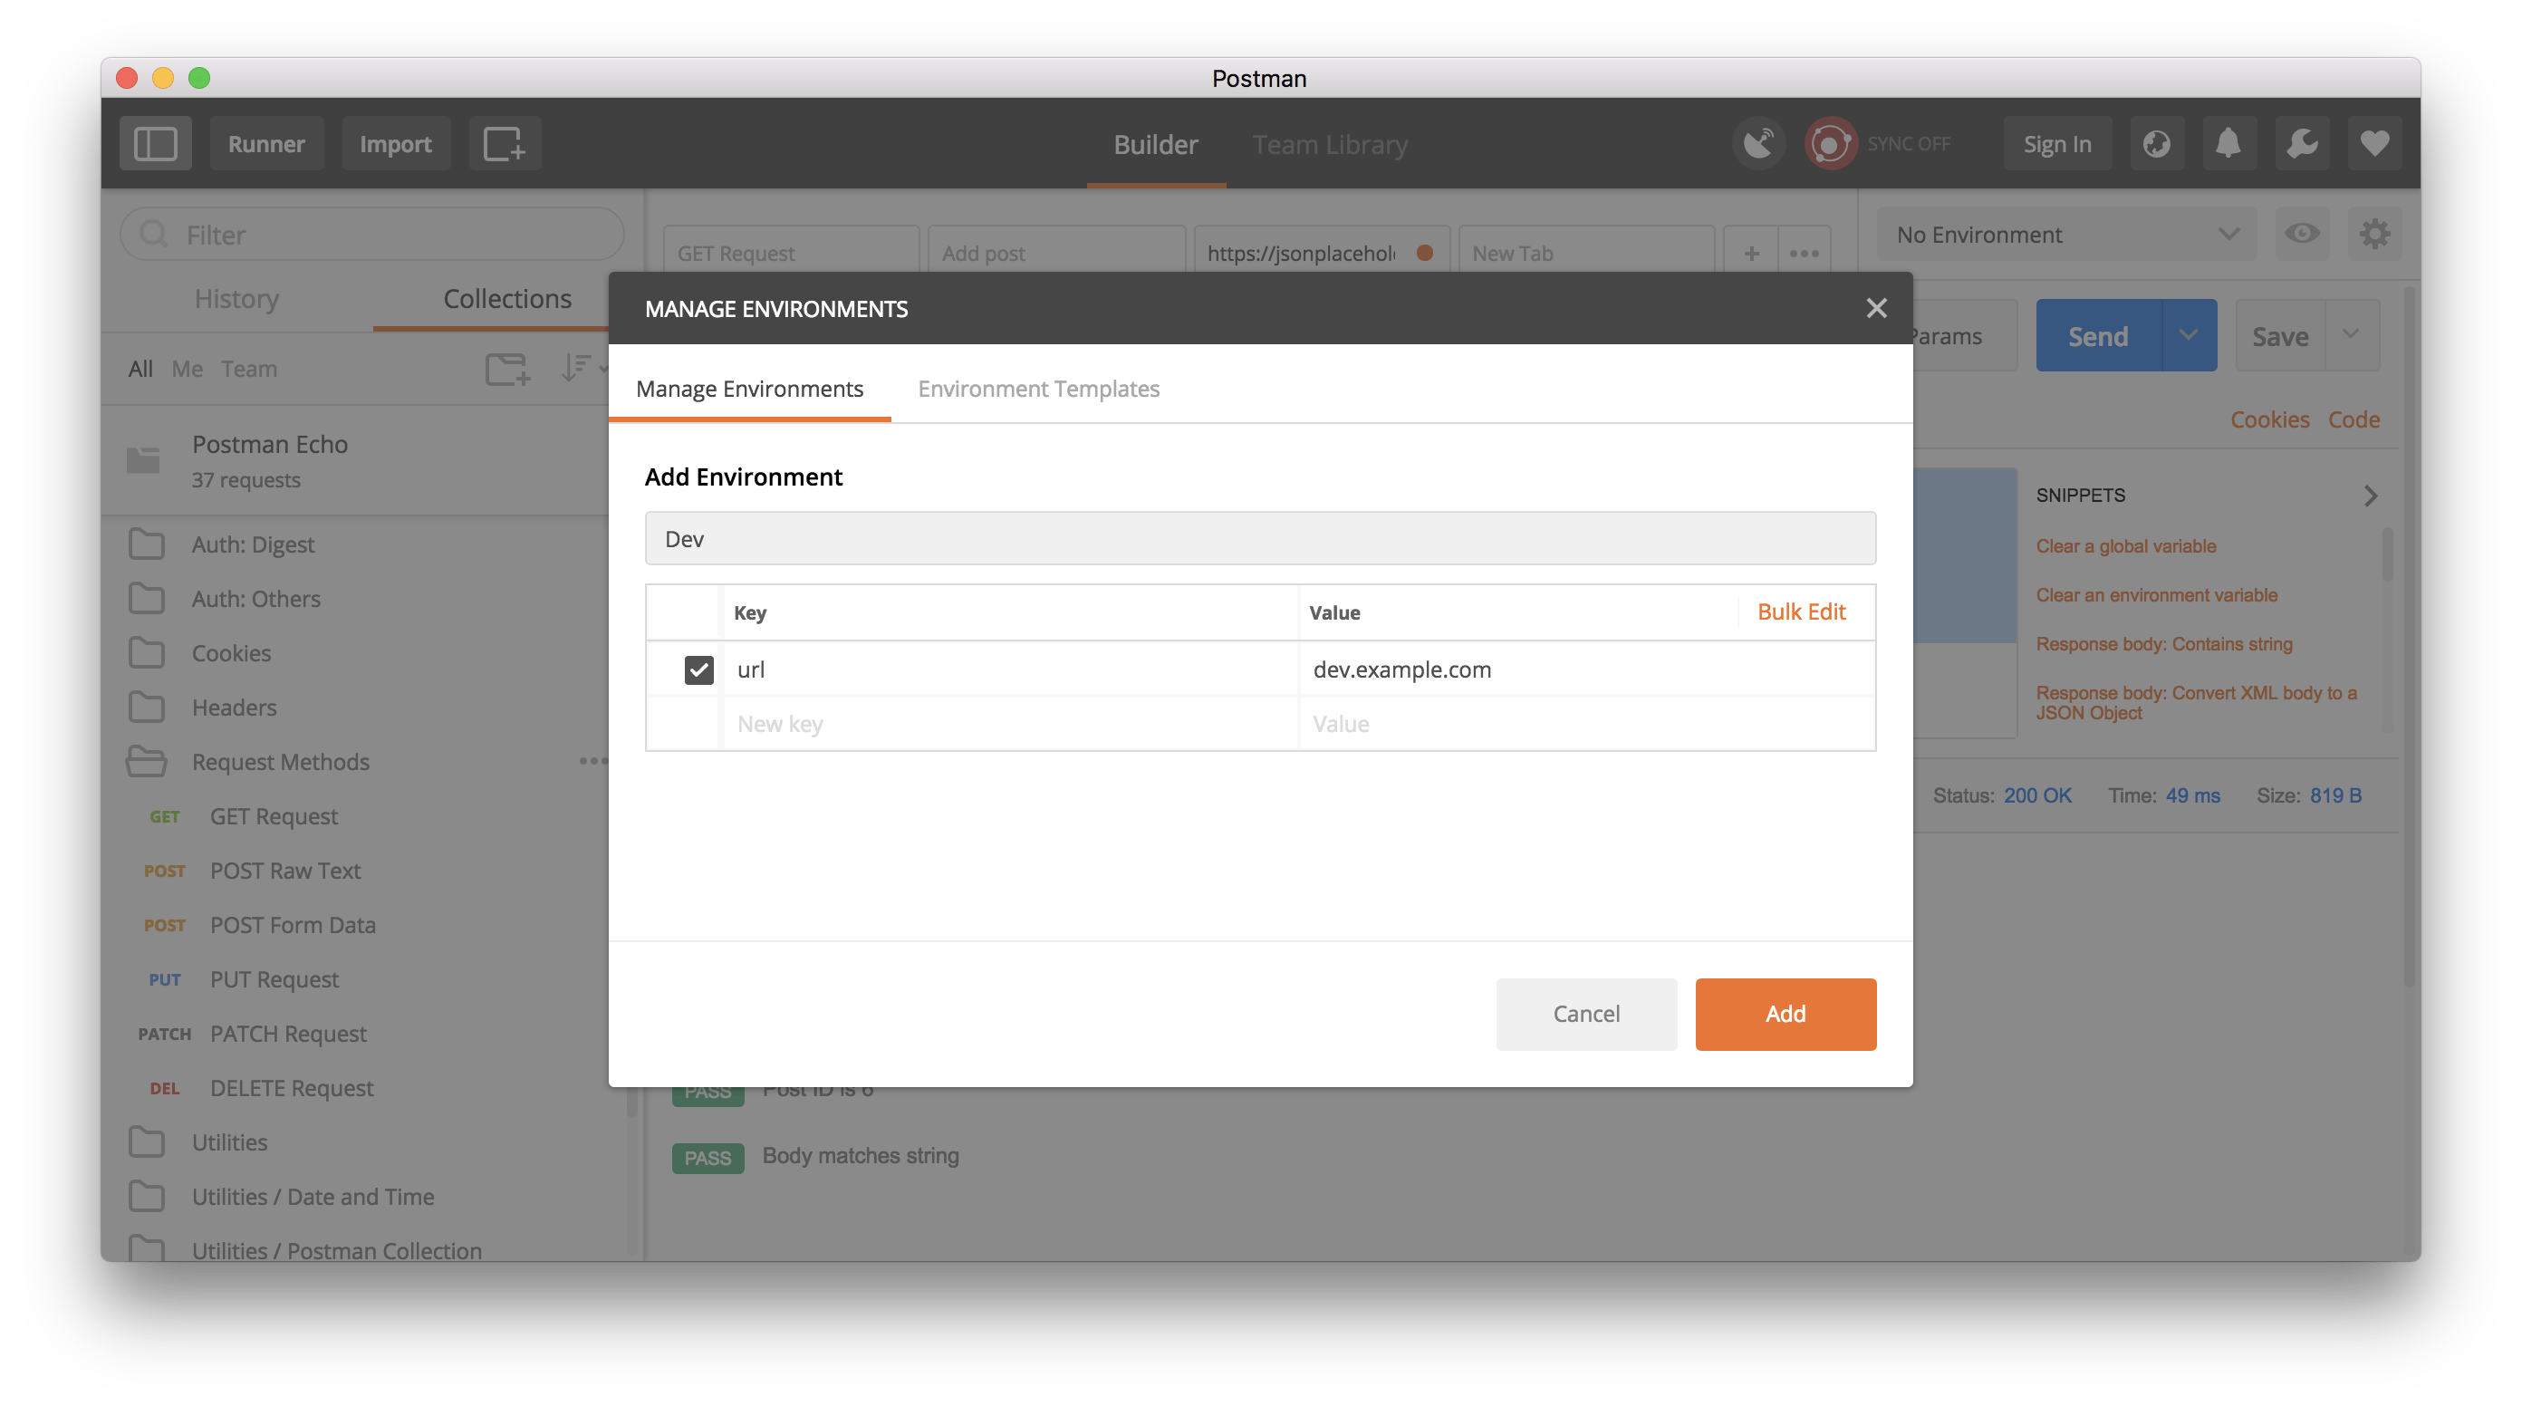This screenshot has width=2522, height=1406.
Task: Switch to Environment Templates tab
Action: point(1038,389)
